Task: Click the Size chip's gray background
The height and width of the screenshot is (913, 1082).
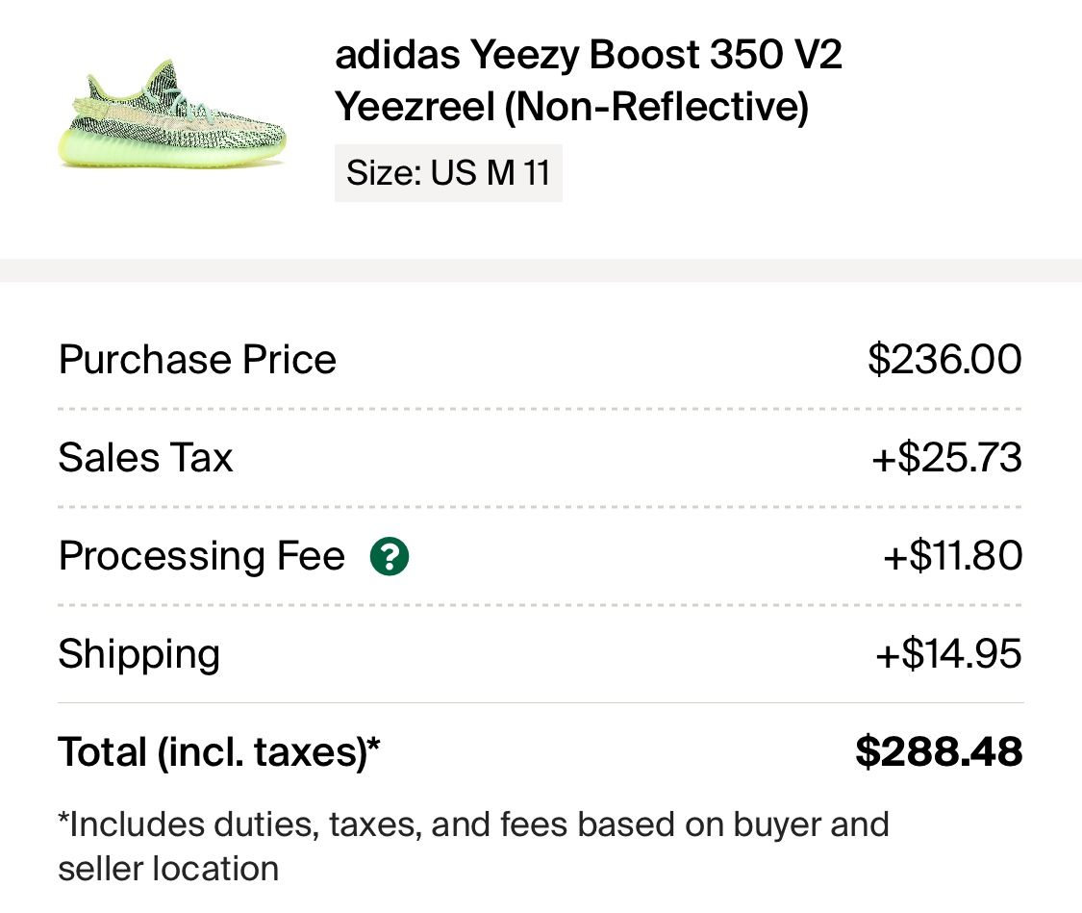Action: [x=447, y=172]
